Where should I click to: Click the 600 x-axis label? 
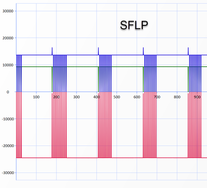(x=137, y=97)
